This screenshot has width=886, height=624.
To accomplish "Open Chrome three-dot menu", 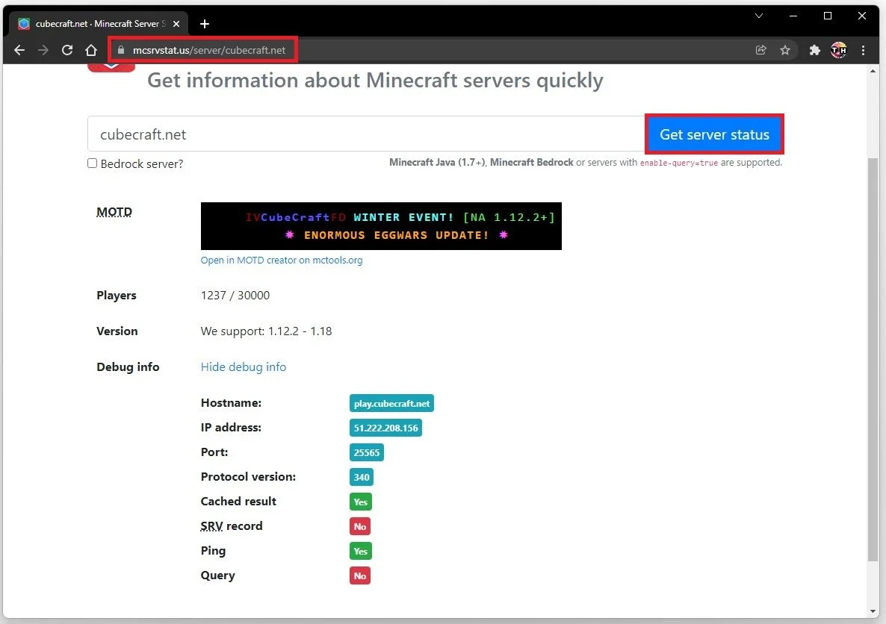I will [x=863, y=50].
